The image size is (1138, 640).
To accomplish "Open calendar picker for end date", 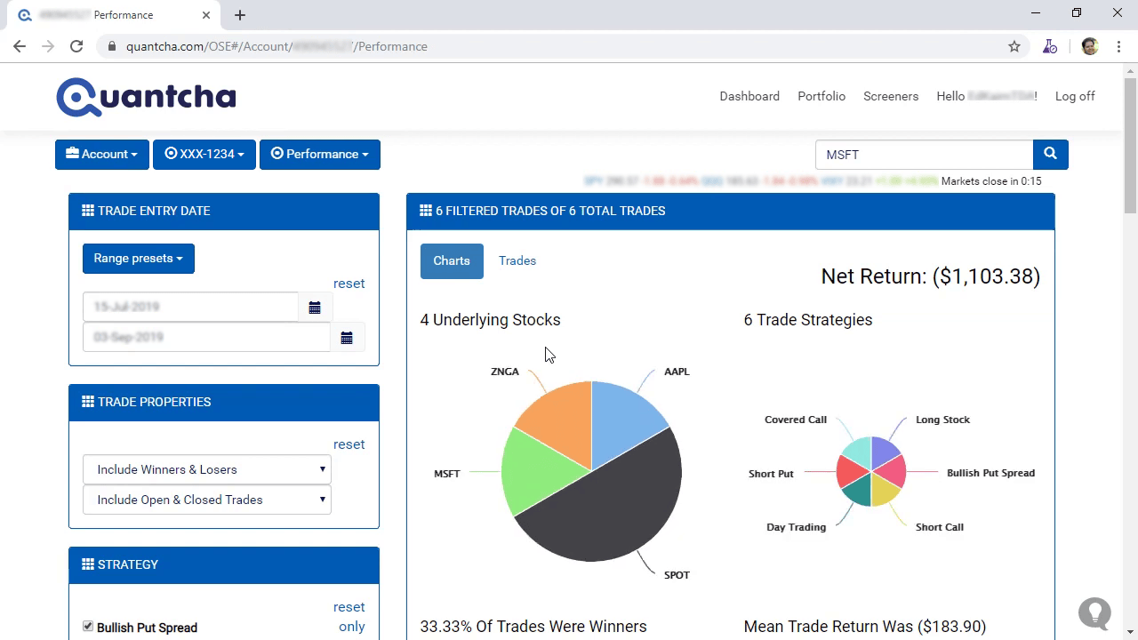I will point(347,338).
